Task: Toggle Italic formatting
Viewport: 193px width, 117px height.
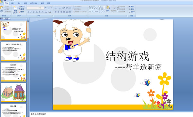Action: pyautogui.click(x=31, y=12)
